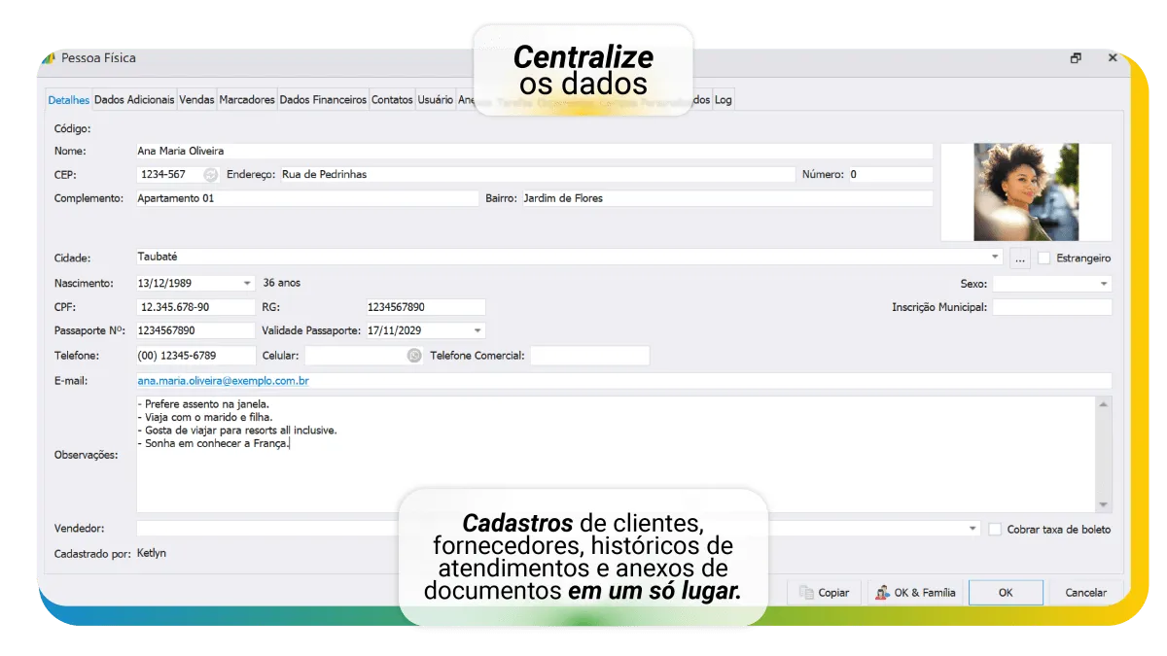
Task: Enable the Estrangeiro checkbox
Action: point(1044,259)
